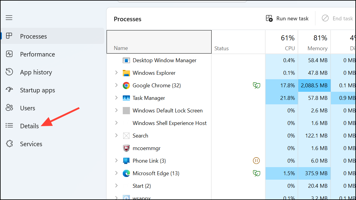Click the suspended status icon beside Phone Link

click(x=257, y=161)
